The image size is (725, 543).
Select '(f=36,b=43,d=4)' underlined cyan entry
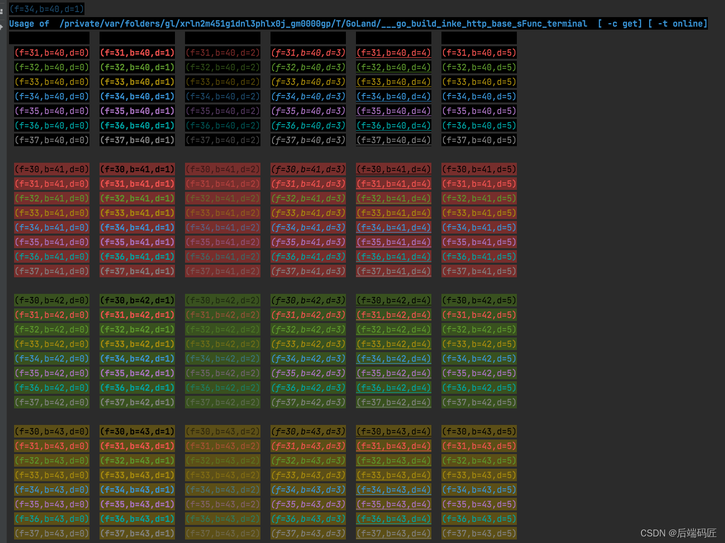[394, 519]
